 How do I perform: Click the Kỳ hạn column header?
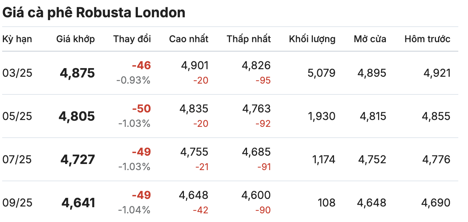point(17,39)
